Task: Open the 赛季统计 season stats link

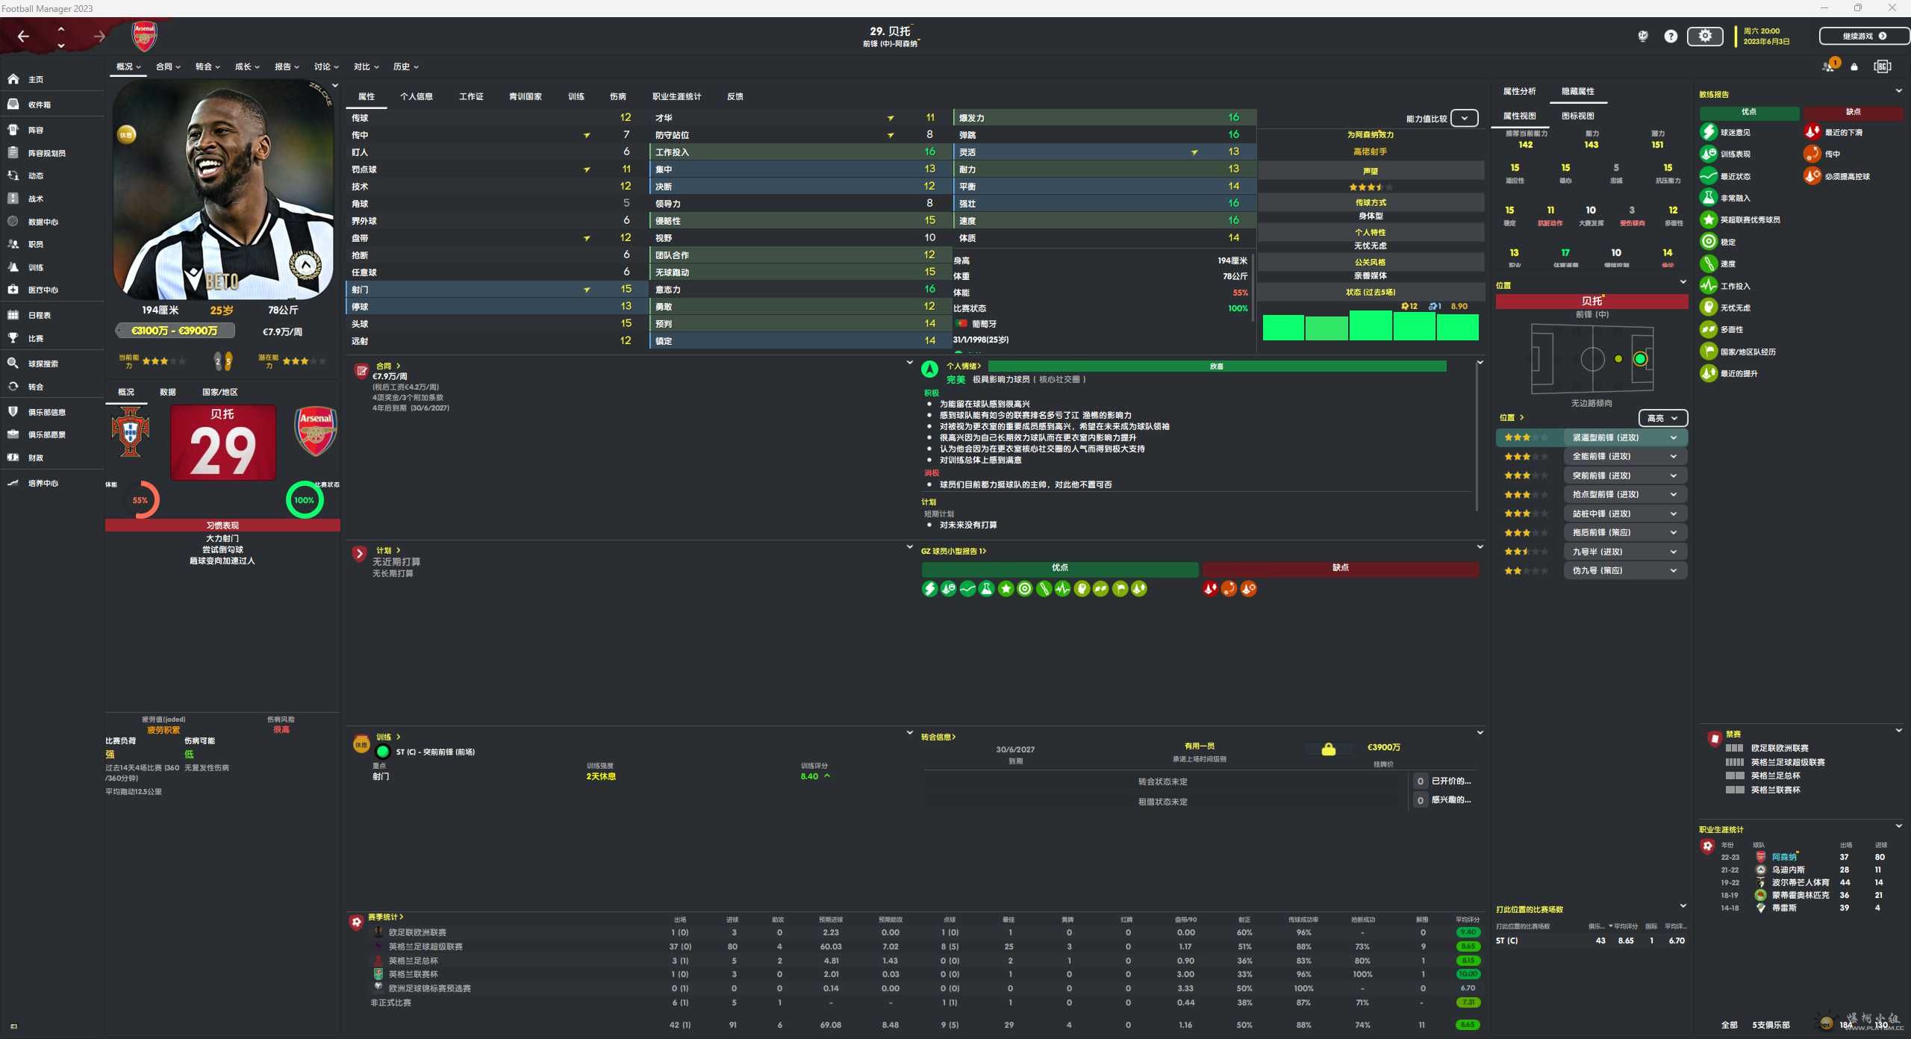Action: point(385,917)
